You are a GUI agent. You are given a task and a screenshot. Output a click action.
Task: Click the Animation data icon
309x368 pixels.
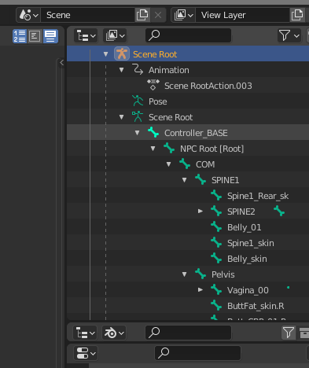(138, 69)
